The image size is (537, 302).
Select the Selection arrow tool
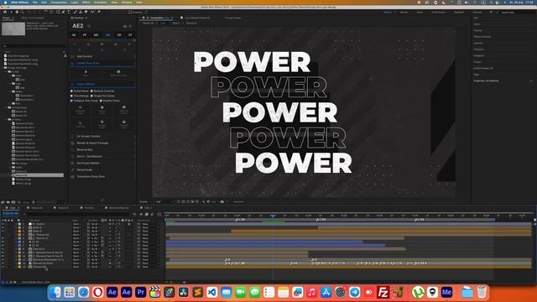11,12
